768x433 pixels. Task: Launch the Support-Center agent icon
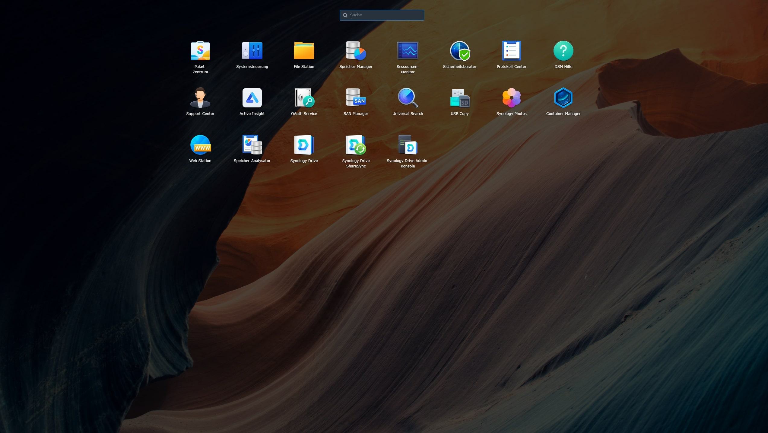click(x=200, y=98)
